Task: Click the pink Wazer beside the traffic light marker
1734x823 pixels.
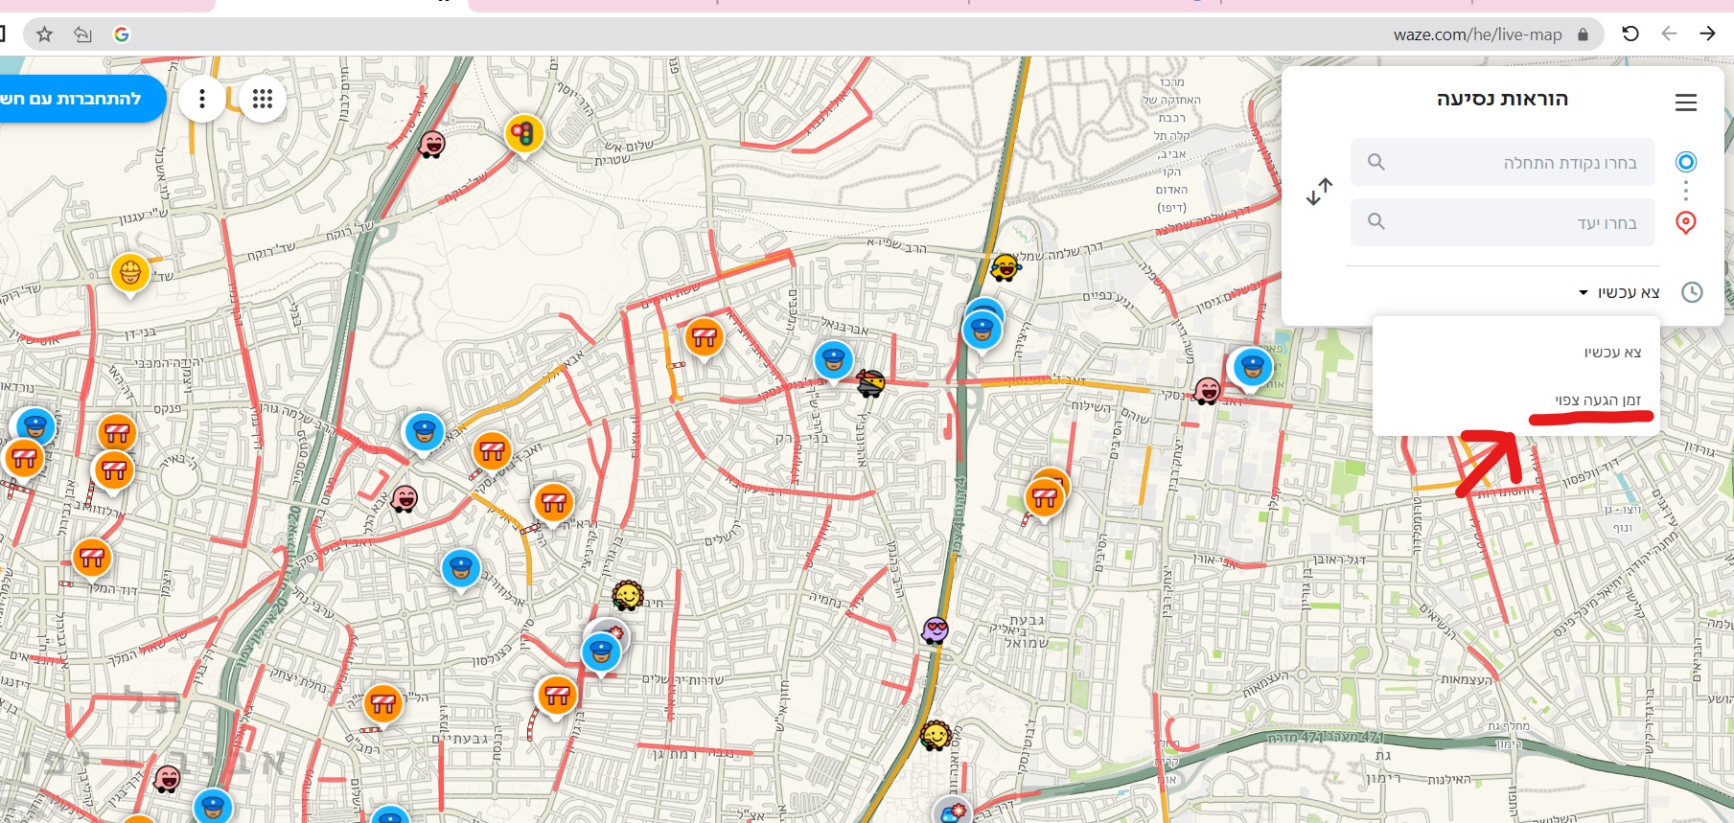Action: pyautogui.click(x=432, y=145)
